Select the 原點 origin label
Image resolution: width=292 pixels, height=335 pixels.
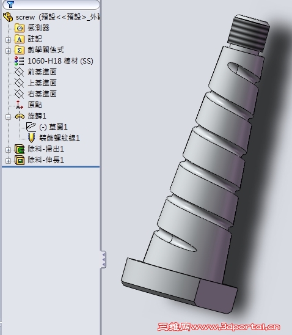[35, 105]
